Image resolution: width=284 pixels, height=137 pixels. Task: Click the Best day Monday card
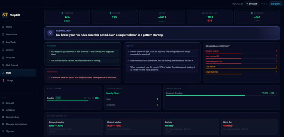click(x=191, y=127)
